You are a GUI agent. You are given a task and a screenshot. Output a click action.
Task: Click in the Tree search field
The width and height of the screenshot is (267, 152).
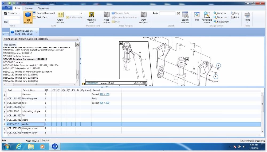click(x=45, y=45)
